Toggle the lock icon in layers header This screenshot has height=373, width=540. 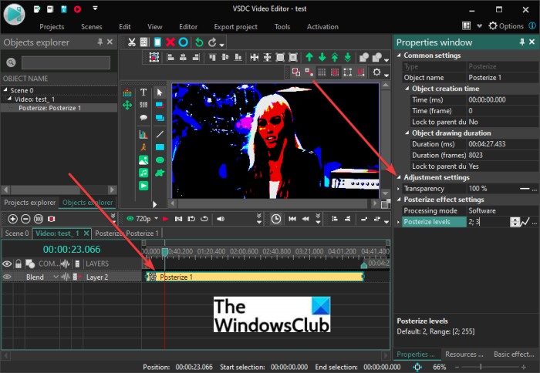pos(19,264)
